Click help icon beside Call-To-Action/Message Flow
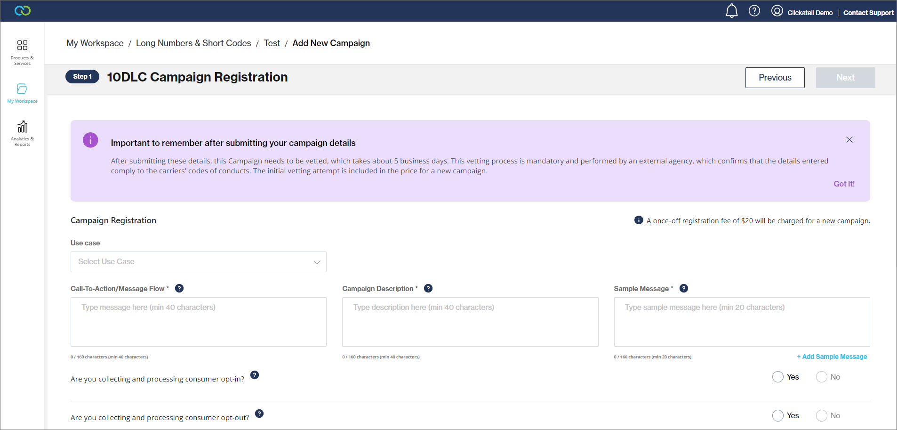Screen dimensions: 897x430 coord(179,288)
